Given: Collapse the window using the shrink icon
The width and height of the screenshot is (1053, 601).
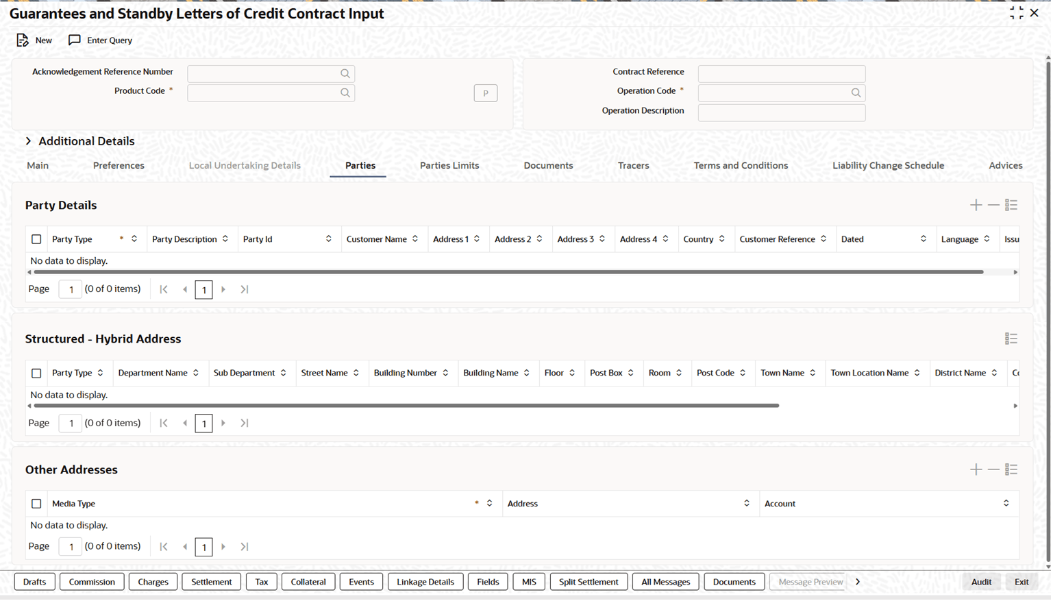Looking at the screenshot, I should tap(1016, 13).
